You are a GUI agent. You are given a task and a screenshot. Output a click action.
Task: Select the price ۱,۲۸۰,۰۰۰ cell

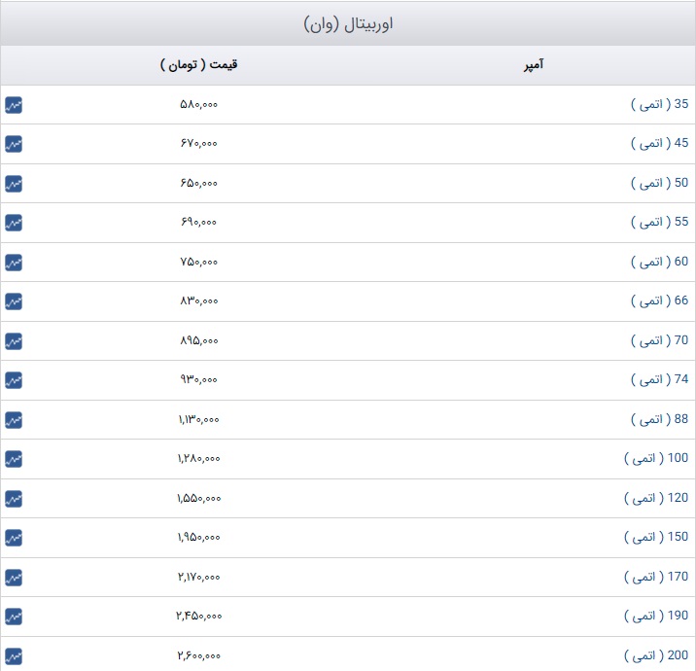[199, 458]
